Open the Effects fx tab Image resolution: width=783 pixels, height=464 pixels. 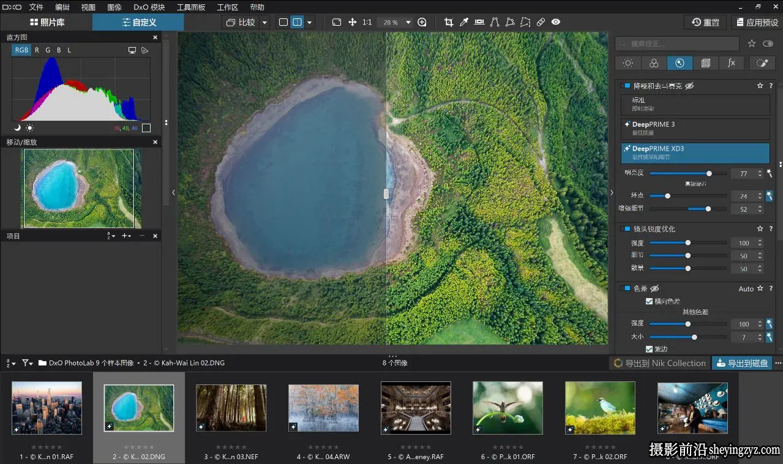[731, 63]
